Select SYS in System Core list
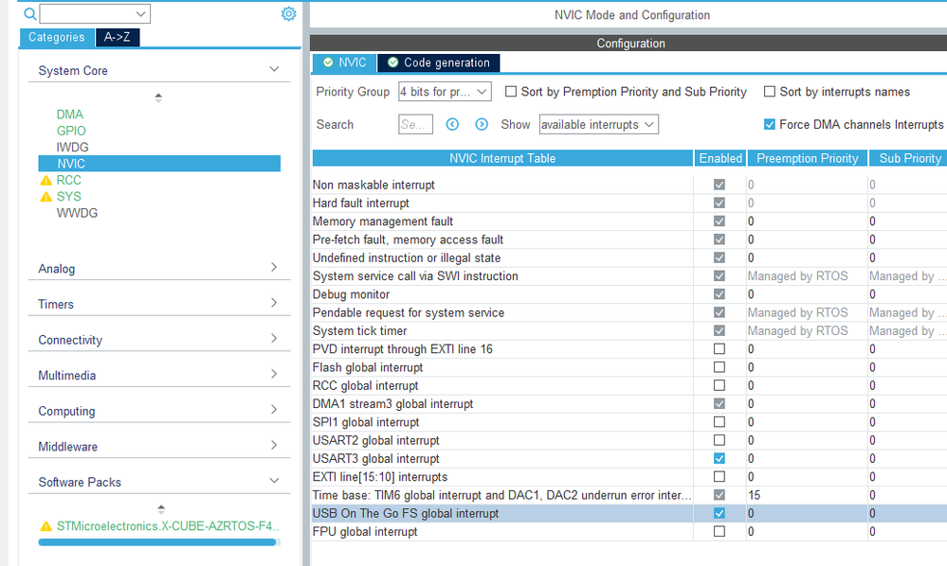This screenshot has width=947, height=566. (69, 197)
